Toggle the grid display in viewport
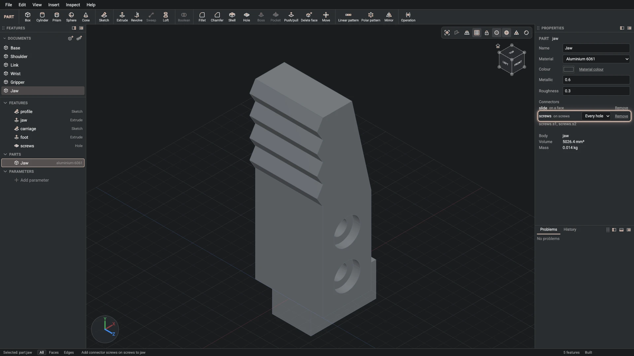This screenshot has width=634, height=356. pos(477,33)
